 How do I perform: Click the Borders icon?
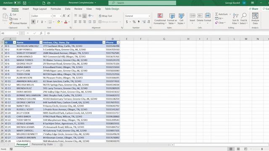tap(50, 22)
